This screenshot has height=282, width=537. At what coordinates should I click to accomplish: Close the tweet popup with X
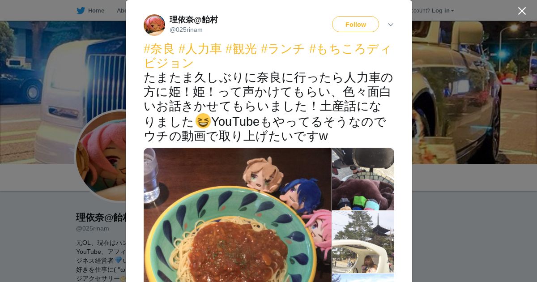(522, 11)
